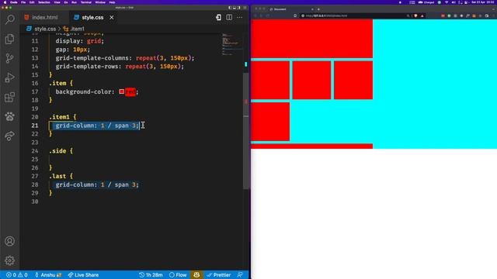Screen dimensions: 497x279
Task: Open the Run and Debug view
Action: pos(10,77)
